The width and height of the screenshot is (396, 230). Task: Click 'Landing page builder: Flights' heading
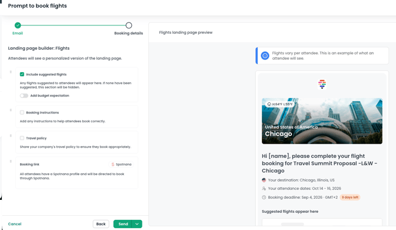click(x=38, y=48)
